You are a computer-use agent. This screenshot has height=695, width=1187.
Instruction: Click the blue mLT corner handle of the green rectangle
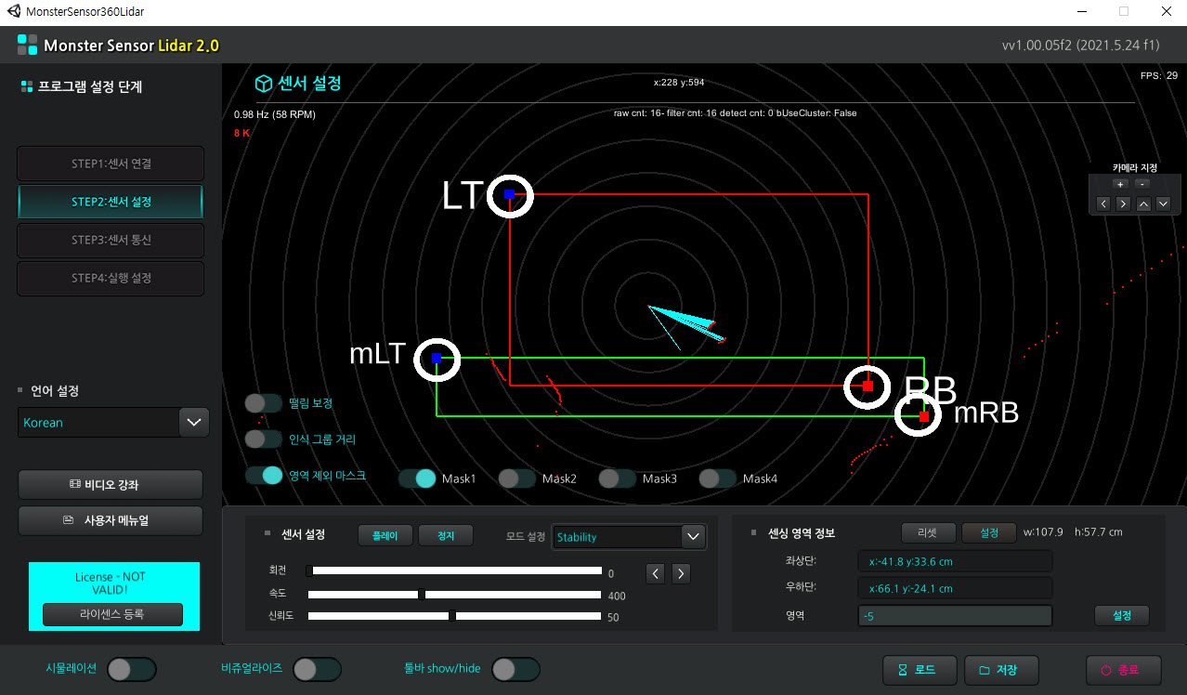click(436, 358)
